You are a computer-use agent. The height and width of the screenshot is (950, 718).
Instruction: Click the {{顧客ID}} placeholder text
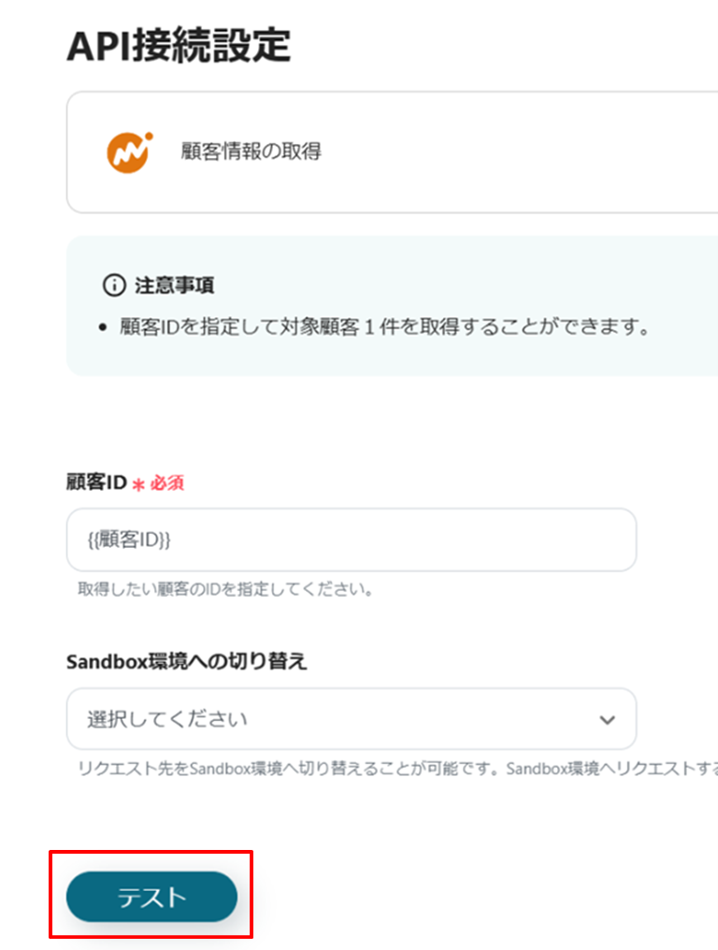point(129,540)
